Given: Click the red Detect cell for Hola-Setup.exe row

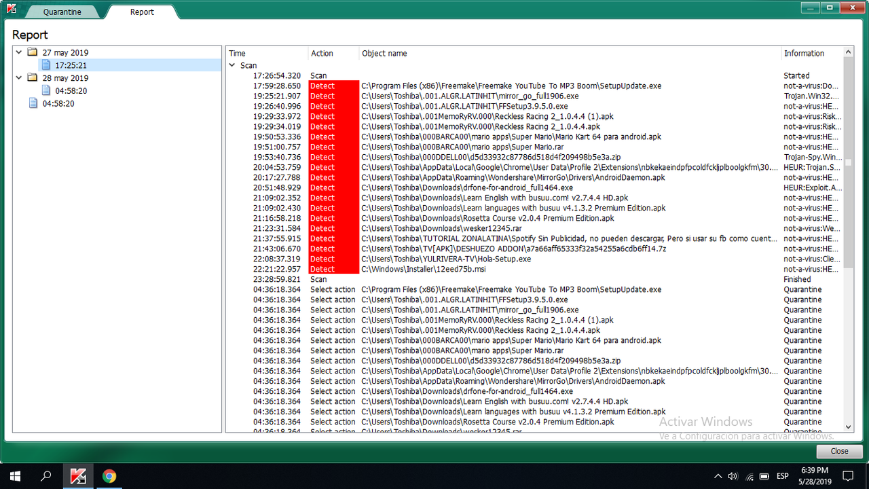Looking at the screenshot, I should click(333, 259).
